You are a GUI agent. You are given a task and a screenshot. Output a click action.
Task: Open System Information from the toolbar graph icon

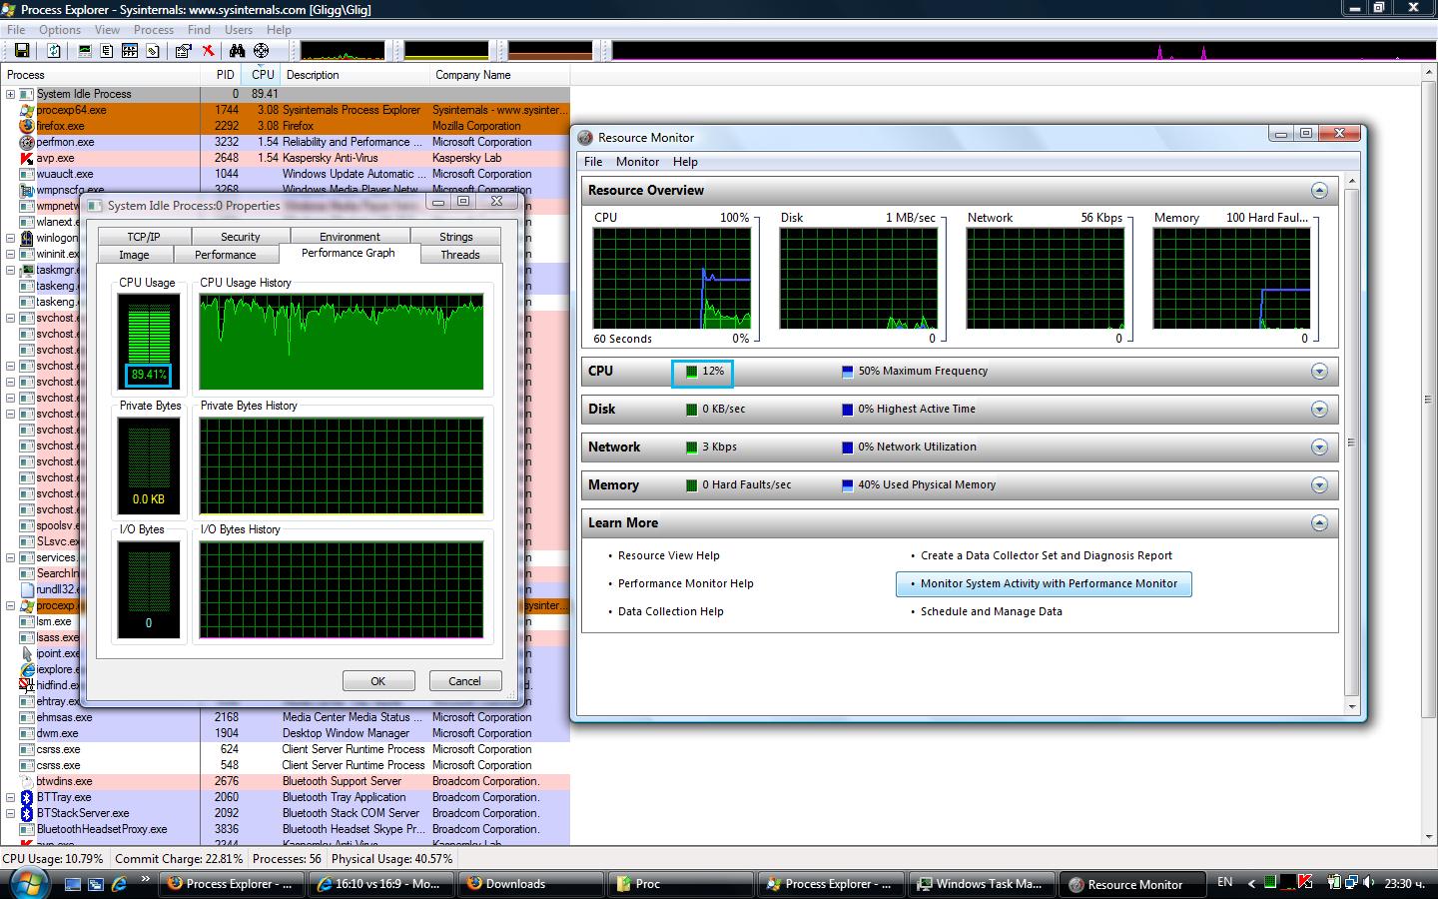click(x=85, y=50)
